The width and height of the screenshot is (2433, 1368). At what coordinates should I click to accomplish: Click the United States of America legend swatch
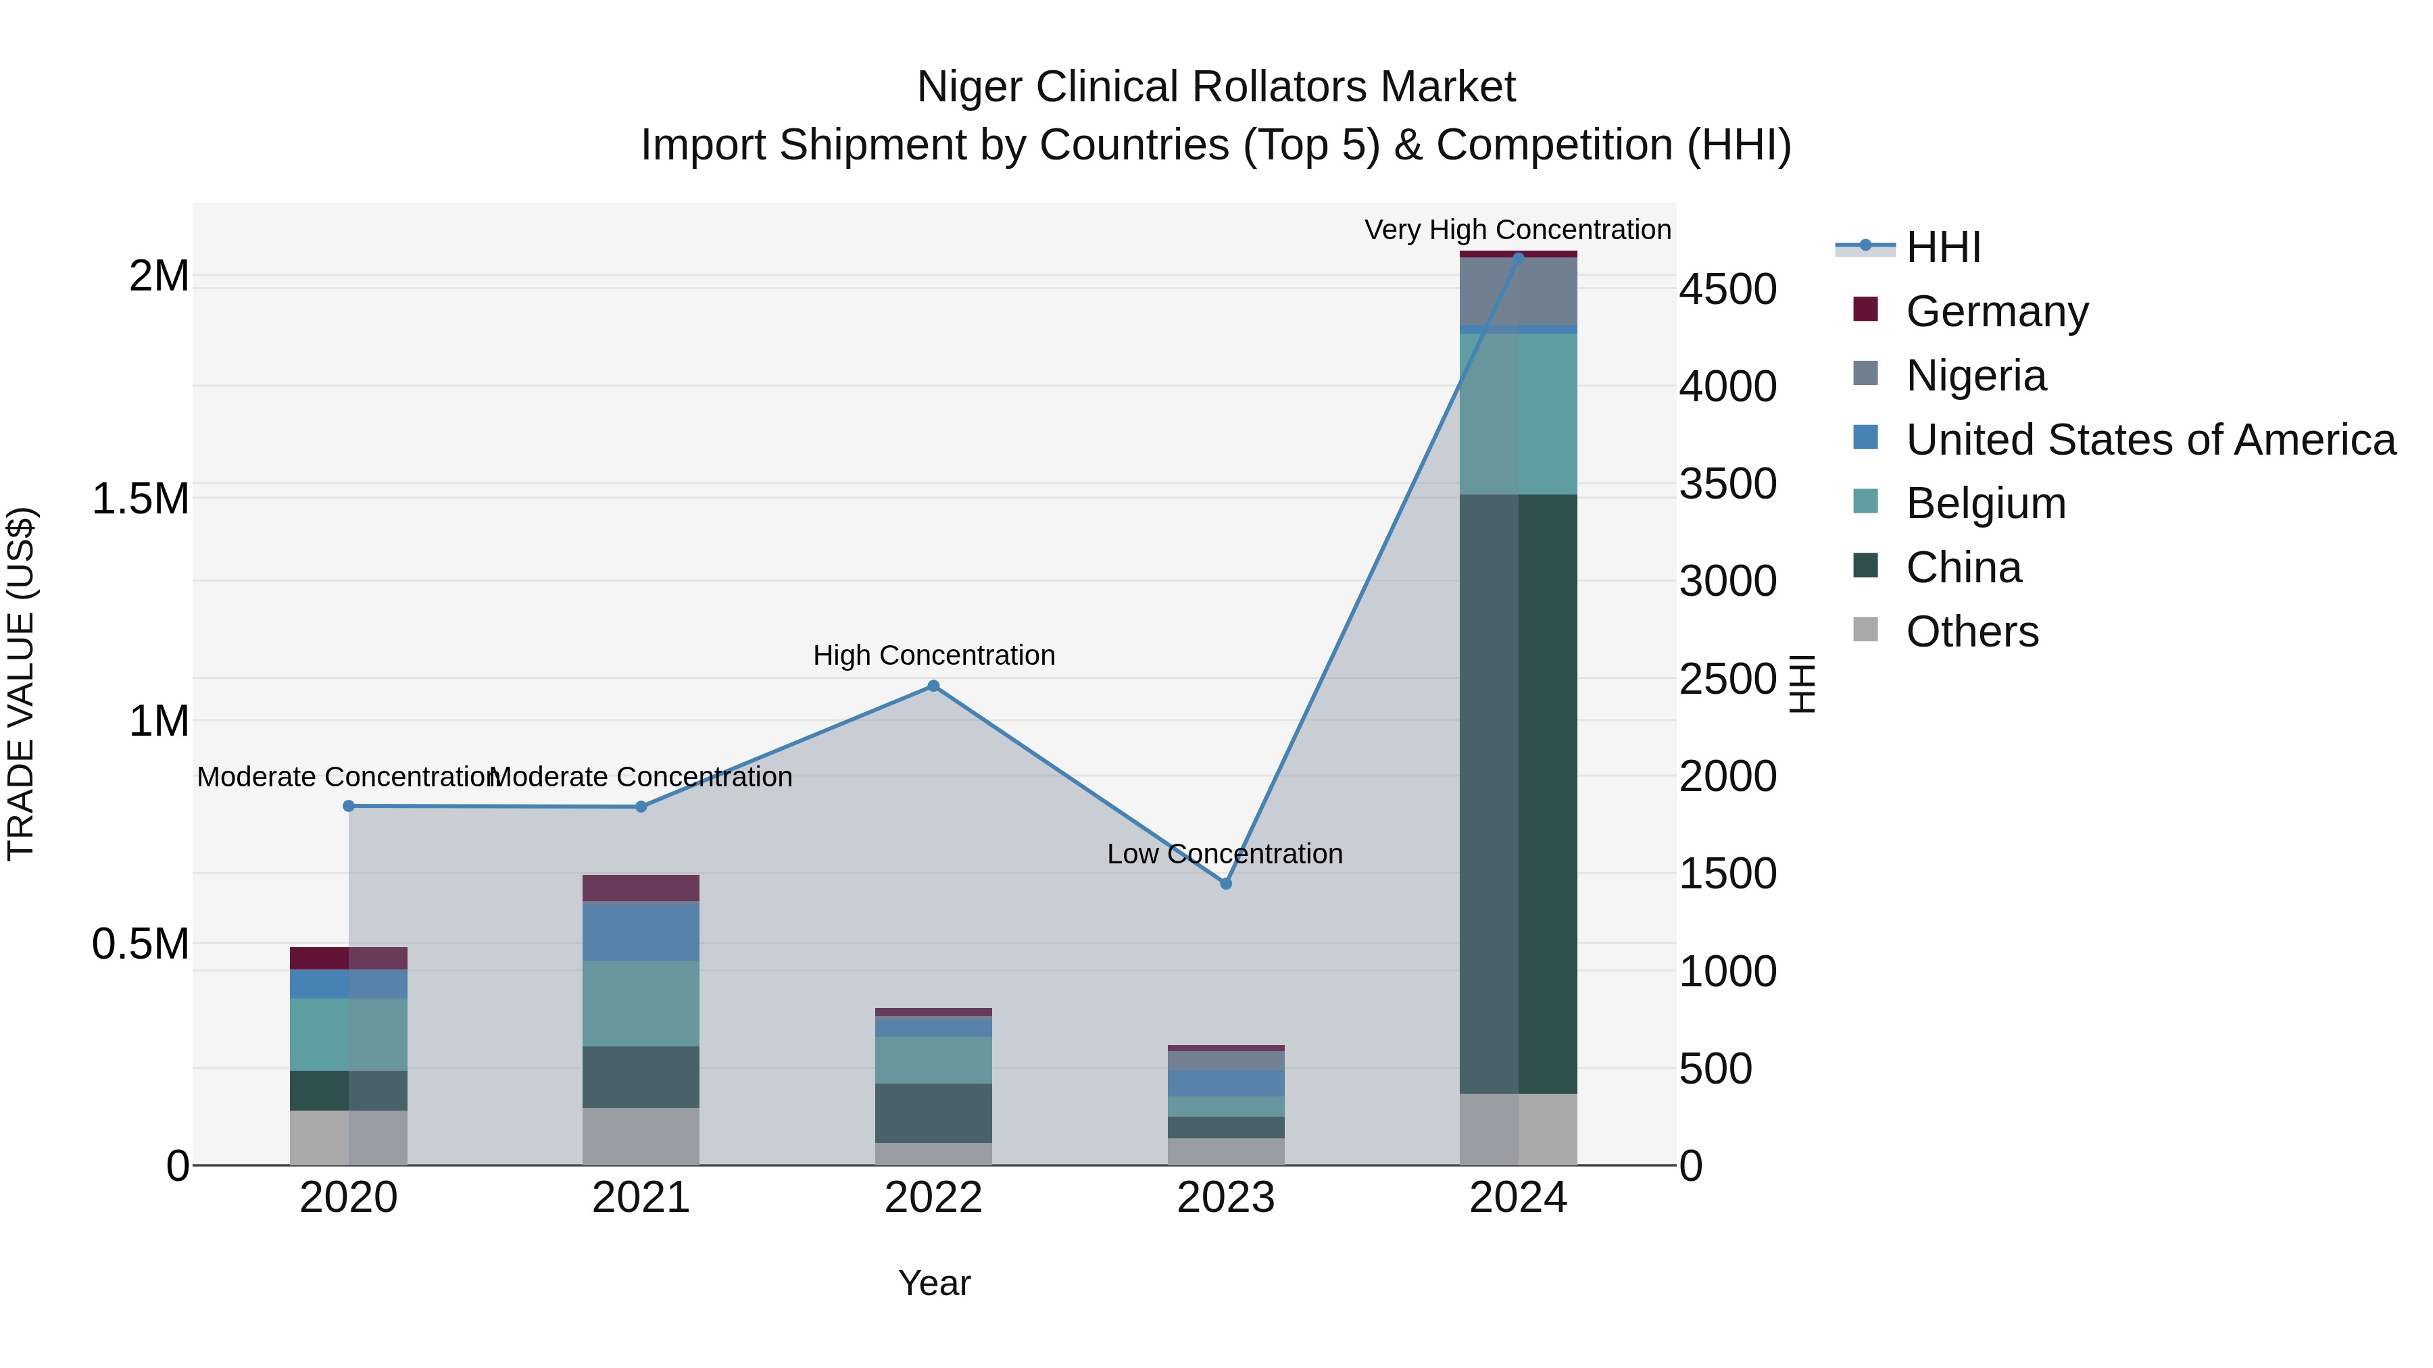1865,437
